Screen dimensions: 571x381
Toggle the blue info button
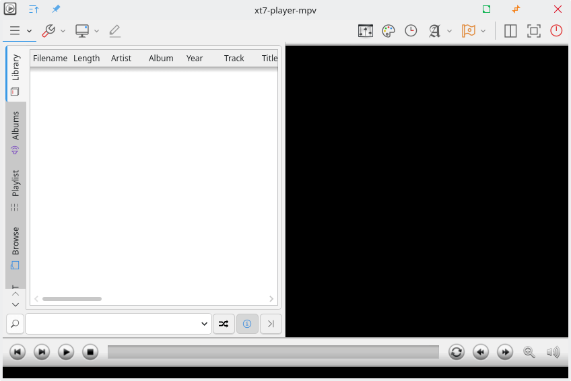(x=247, y=324)
